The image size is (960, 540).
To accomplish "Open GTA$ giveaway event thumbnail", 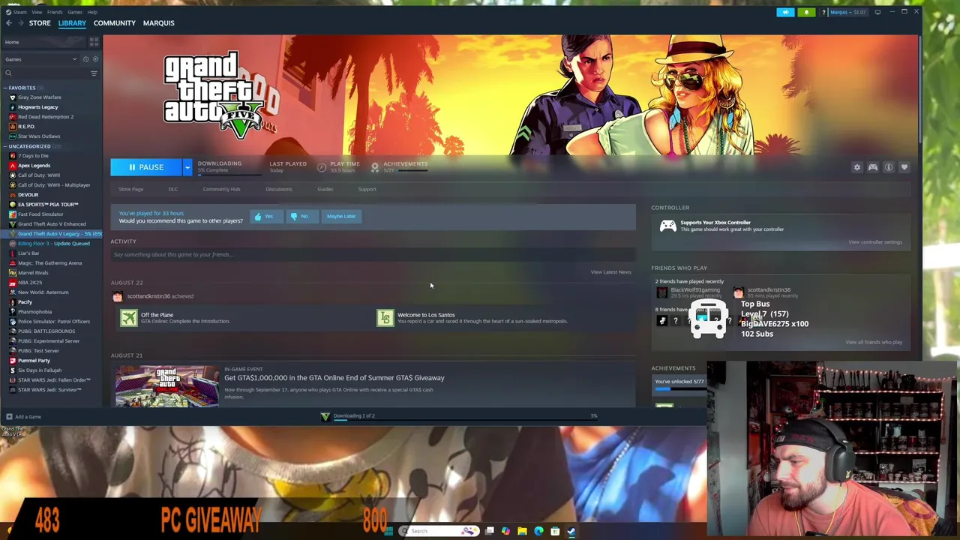I will coord(167,385).
